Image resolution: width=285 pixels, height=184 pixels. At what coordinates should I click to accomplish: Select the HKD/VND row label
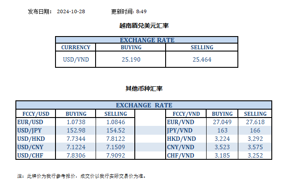tap(181, 139)
